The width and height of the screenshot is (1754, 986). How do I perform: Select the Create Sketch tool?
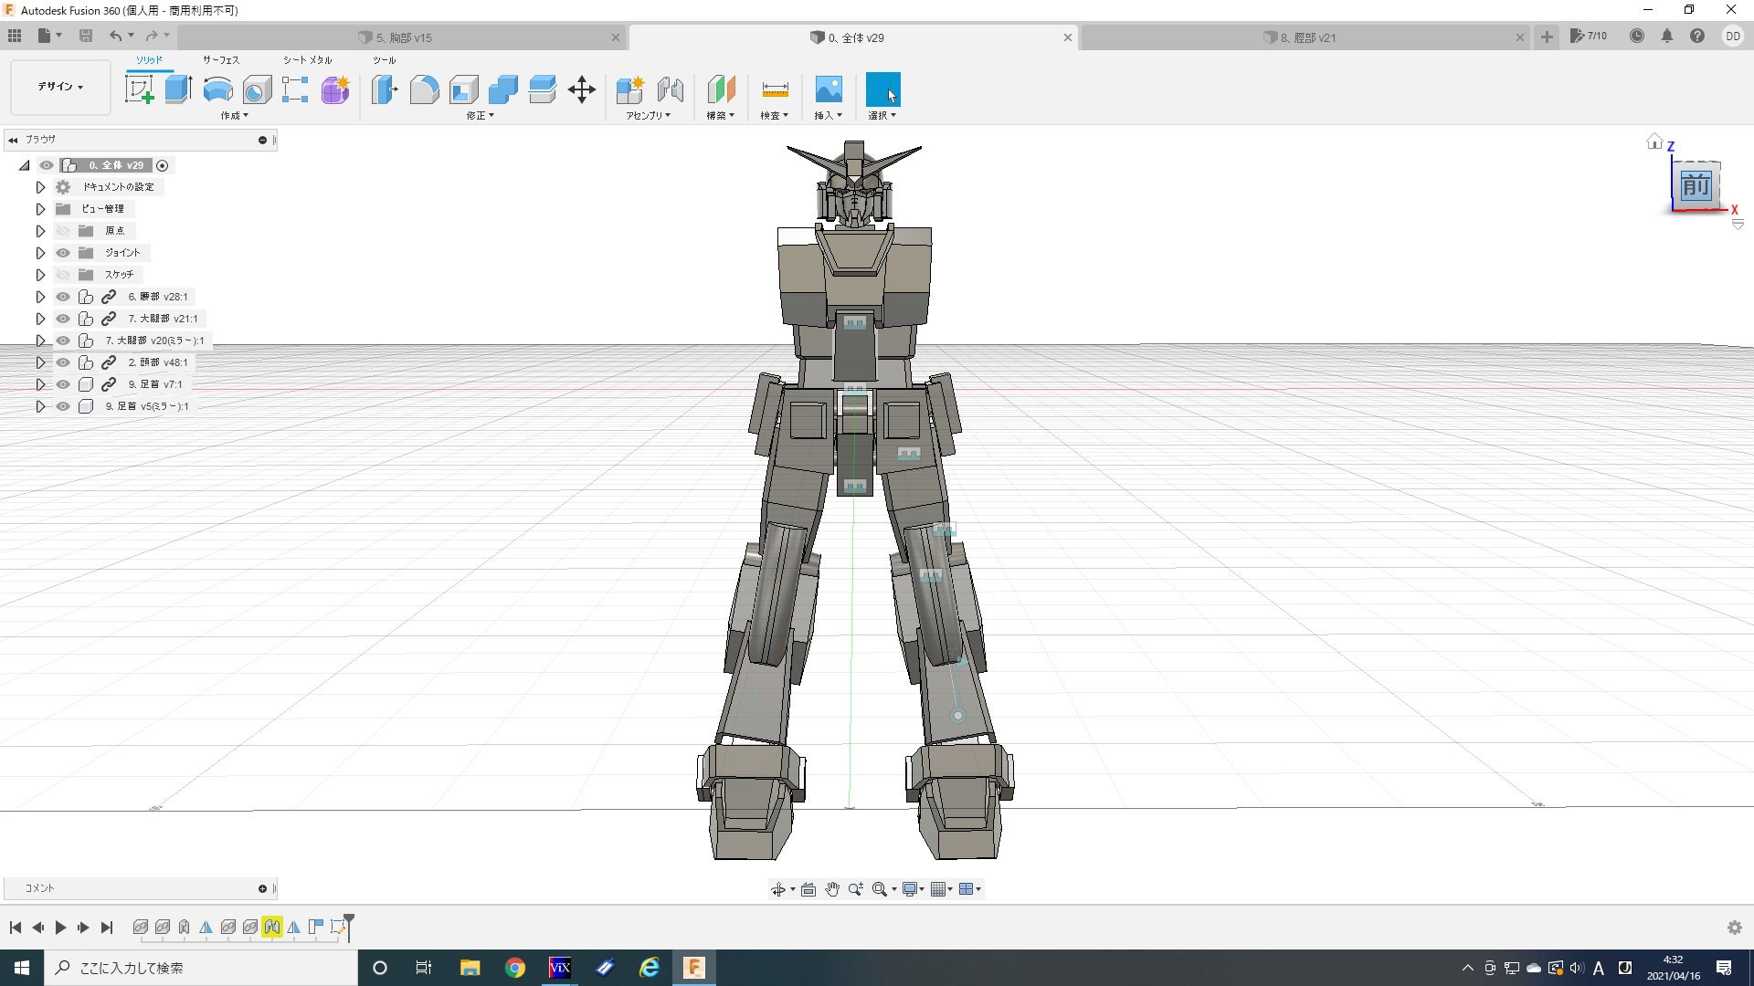[x=139, y=89]
